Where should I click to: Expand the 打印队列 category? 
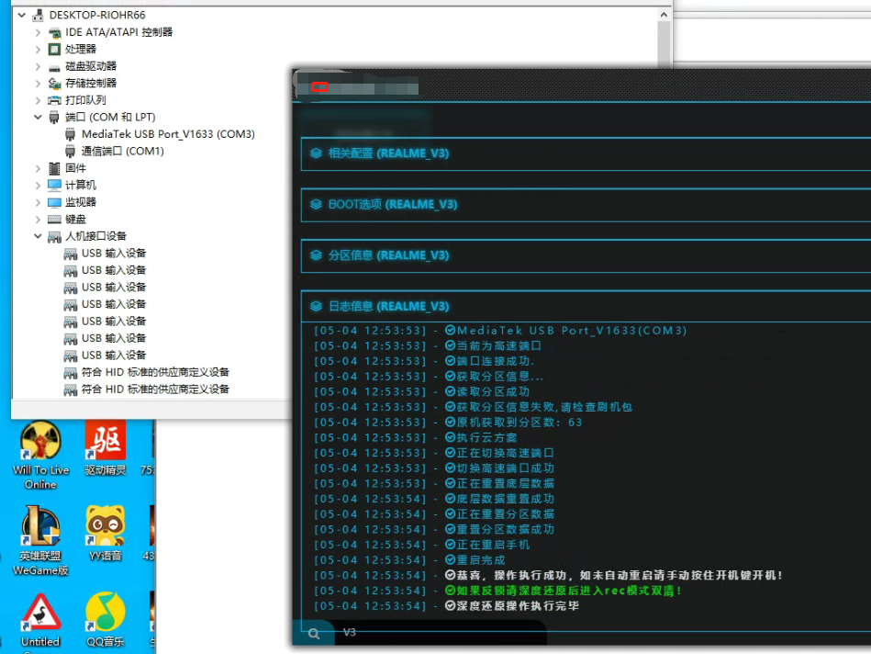point(38,101)
